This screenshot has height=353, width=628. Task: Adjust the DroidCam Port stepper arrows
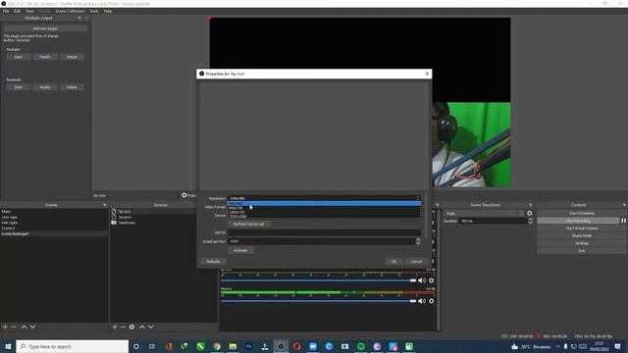418,241
